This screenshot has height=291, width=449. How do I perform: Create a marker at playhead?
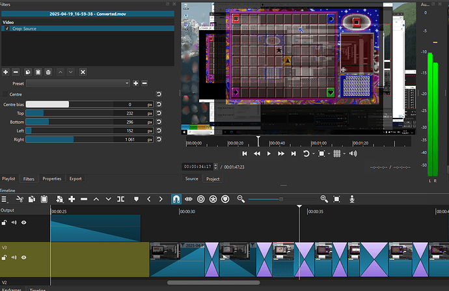pos(136,199)
